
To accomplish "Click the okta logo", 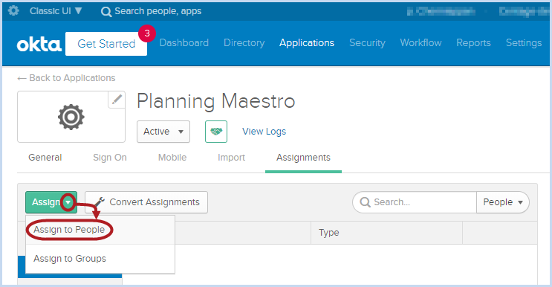I will tap(39, 45).
